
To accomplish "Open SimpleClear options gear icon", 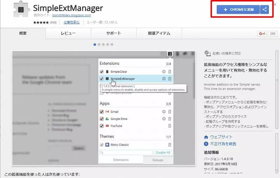I will [164, 72].
